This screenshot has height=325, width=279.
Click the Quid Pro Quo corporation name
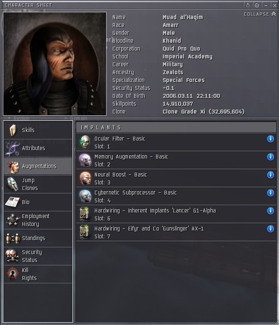tap(181, 49)
